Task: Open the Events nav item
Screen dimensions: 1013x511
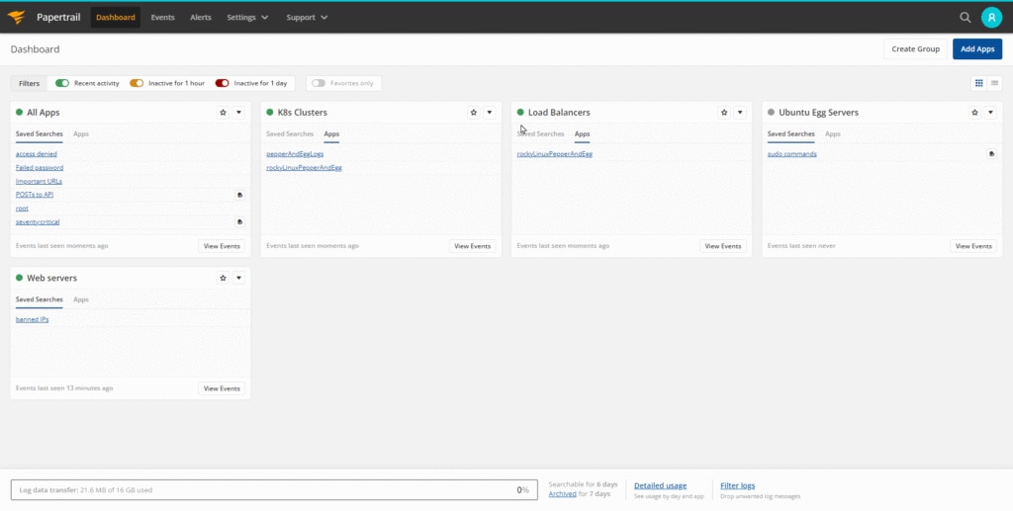Action: (x=163, y=18)
